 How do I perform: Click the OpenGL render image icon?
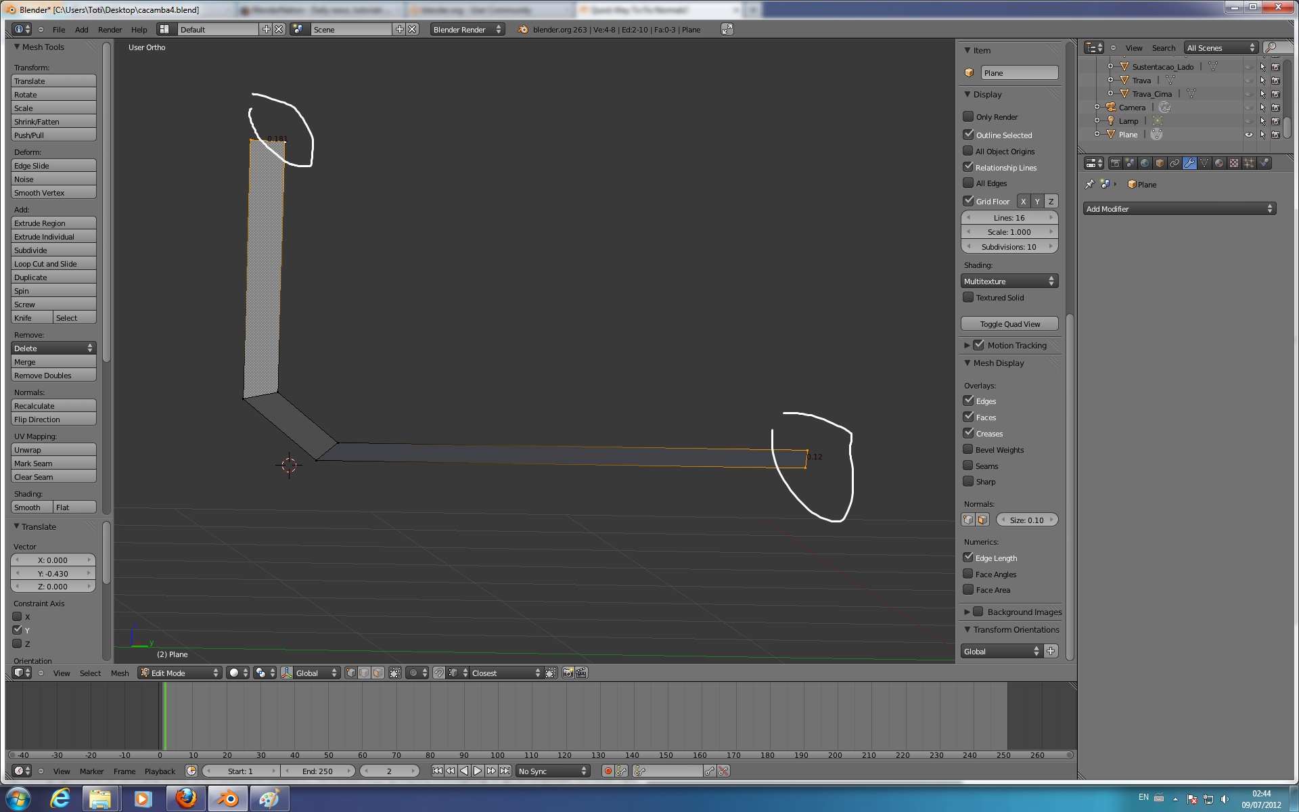(x=568, y=673)
